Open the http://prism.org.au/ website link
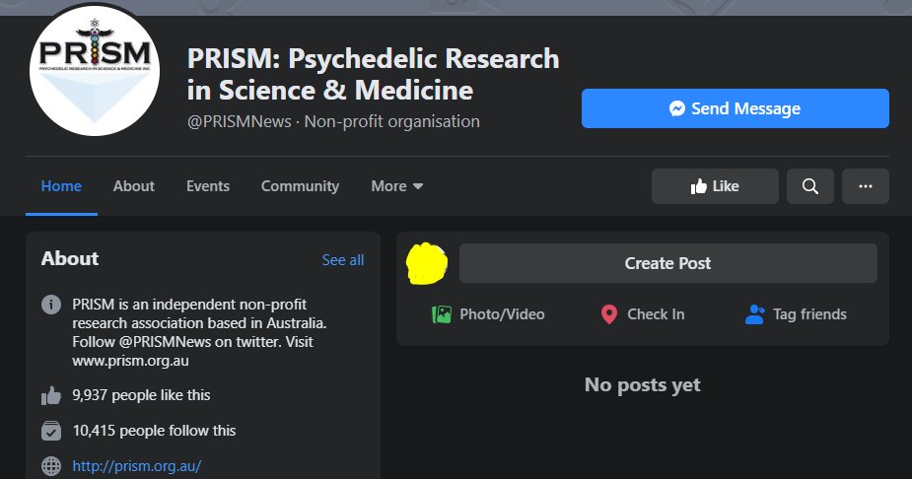Viewport: 912px width, 479px height. click(137, 466)
